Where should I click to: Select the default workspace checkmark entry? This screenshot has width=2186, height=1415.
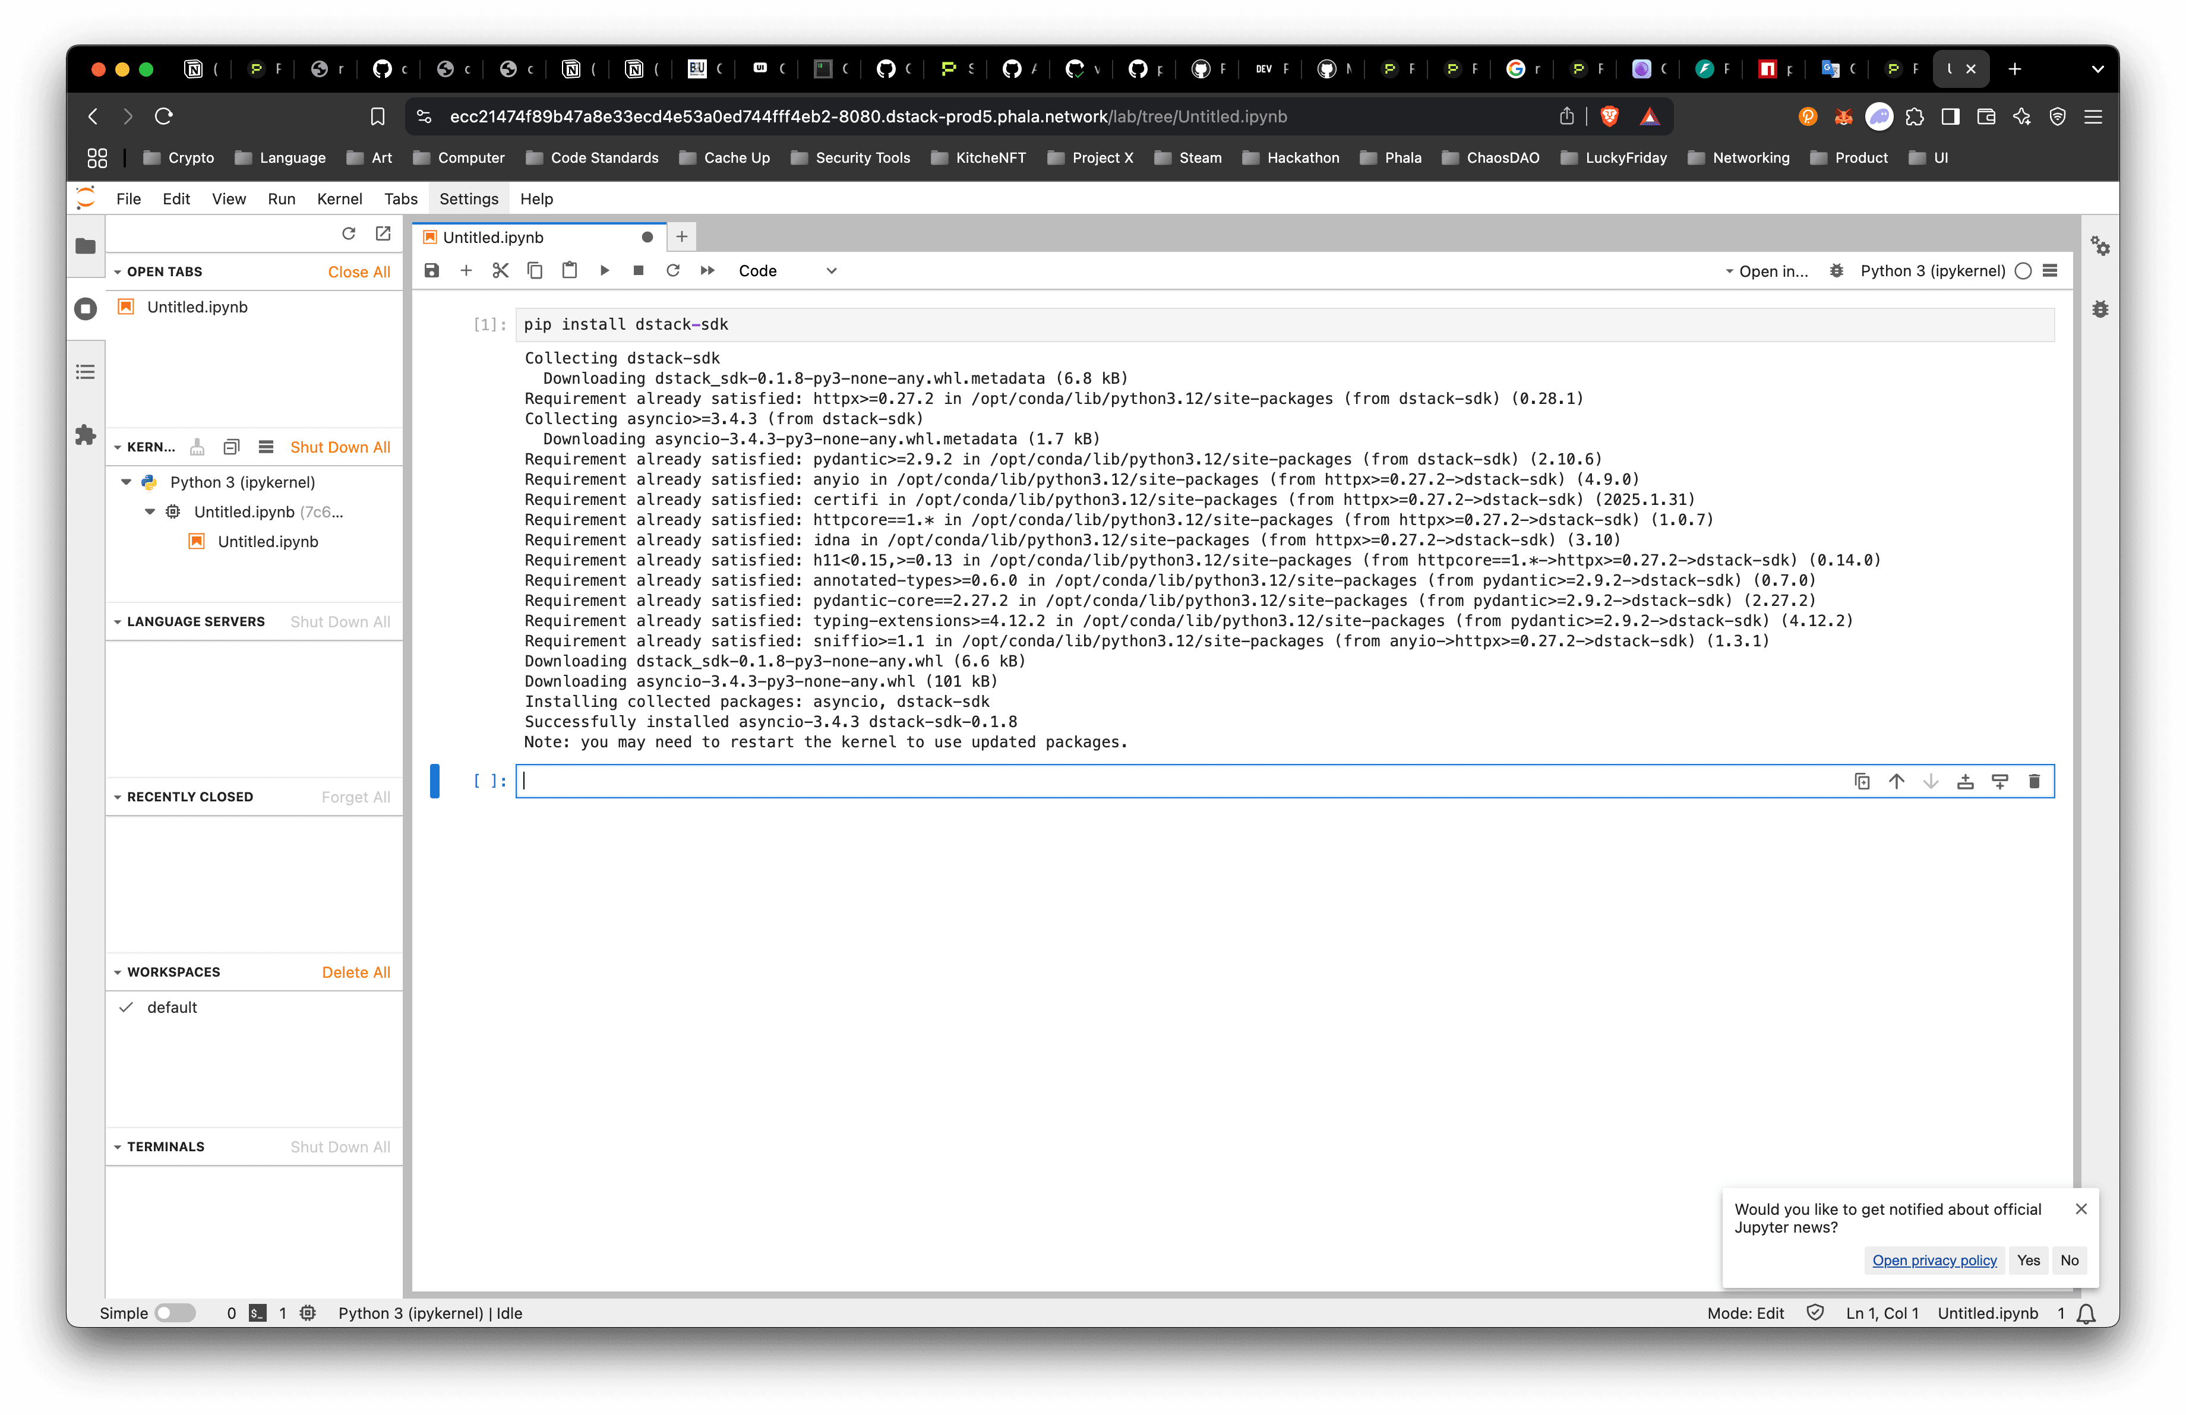tap(172, 1007)
